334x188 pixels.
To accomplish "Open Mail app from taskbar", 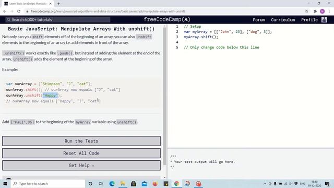I will (x=144, y=183).
